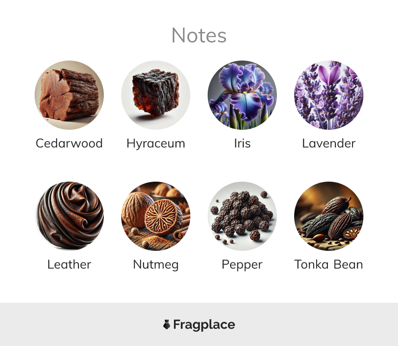Image resolution: width=398 pixels, height=346 pixels.
Task: Click the Pepper text label
Action: (242, 265)
